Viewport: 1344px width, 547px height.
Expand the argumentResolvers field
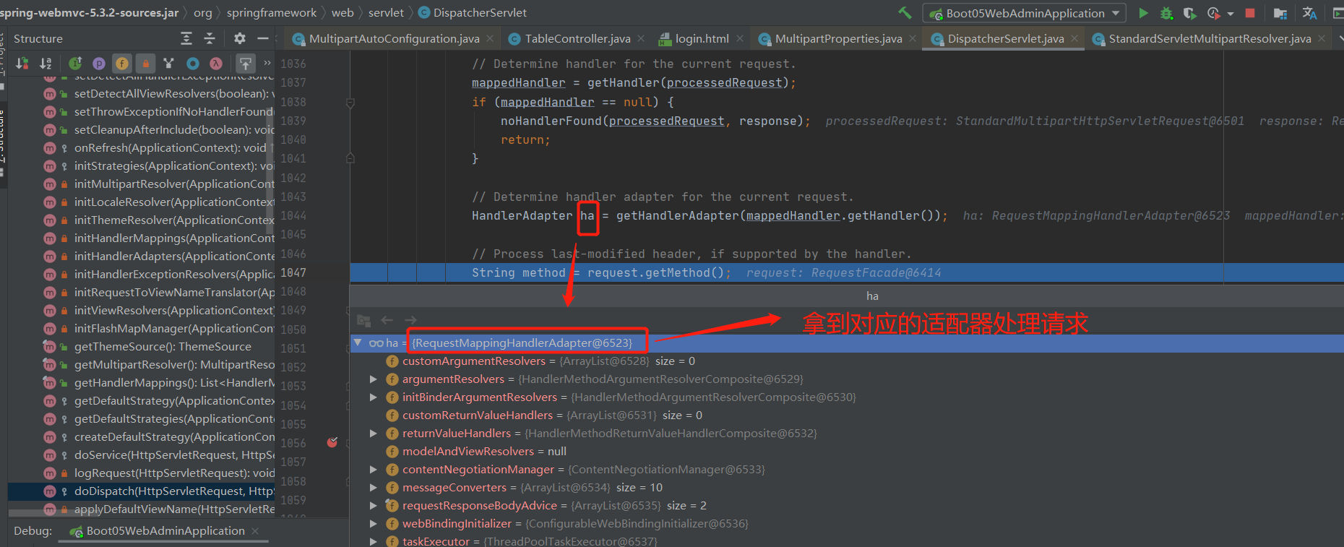373,379
